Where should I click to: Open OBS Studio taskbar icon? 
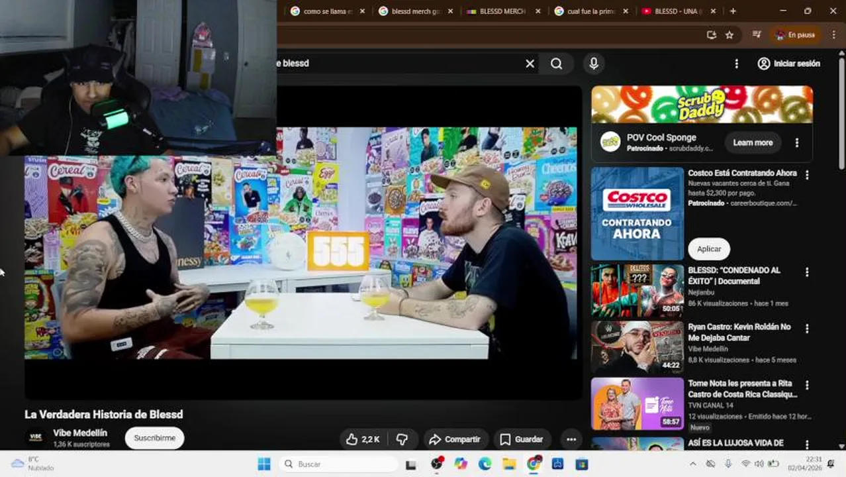tap(437, 464)
